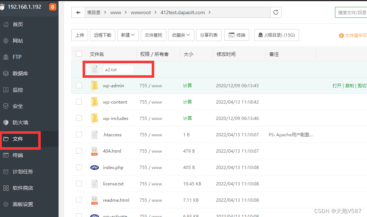This screenshot has height=217, width=367.
Task: Click the wp-admin folder icon
Action: [x=95, y=85]
